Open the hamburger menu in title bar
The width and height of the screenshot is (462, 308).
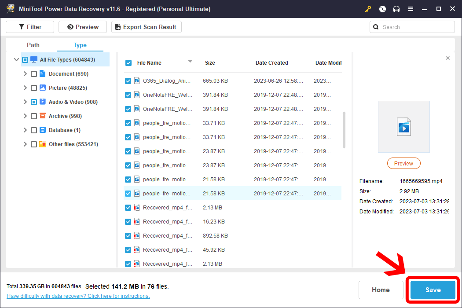[x=411, y=9]
